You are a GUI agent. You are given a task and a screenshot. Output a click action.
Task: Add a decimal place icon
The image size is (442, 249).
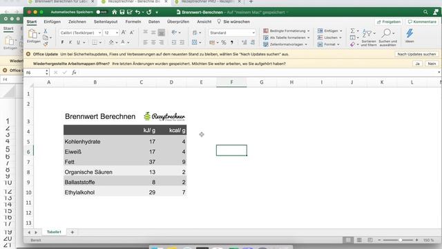coord(244,42)
